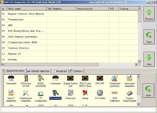Viewport: 157px width, 113px height.
Task: Open the CAN Instrument special function
Action: (x=11, y=80)
